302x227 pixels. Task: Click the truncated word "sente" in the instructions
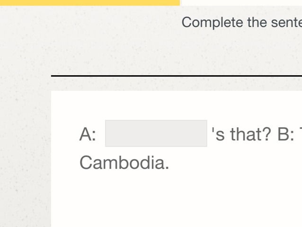(287, 22)
